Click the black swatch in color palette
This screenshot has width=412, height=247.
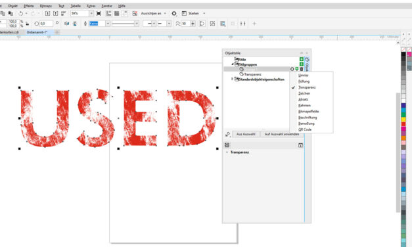click(403, 54)
